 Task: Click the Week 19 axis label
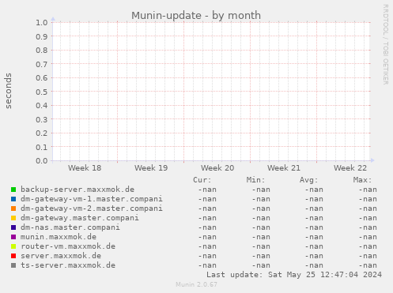pos(151,168)
